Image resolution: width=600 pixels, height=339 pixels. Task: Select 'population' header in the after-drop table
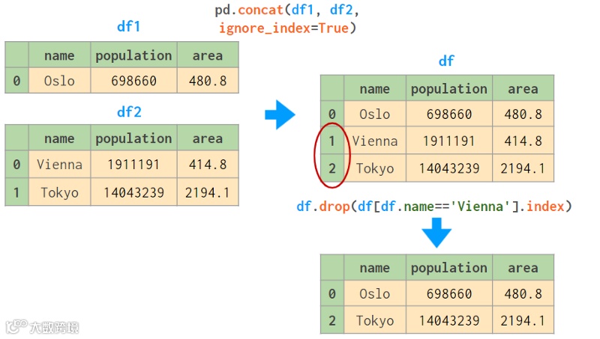click(x=448, y=268)
